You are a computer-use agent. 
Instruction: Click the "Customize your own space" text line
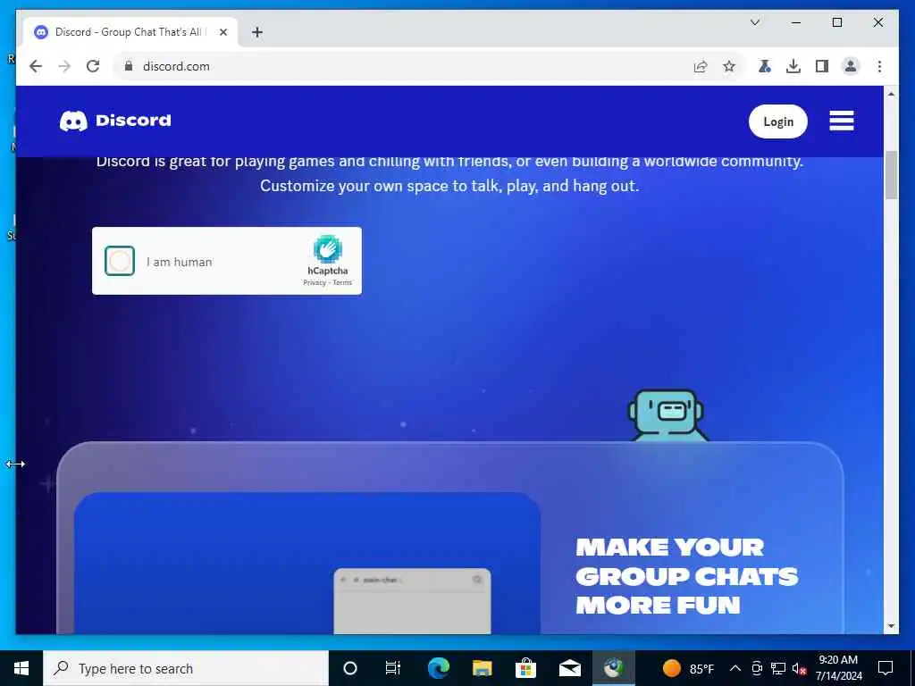449,186
